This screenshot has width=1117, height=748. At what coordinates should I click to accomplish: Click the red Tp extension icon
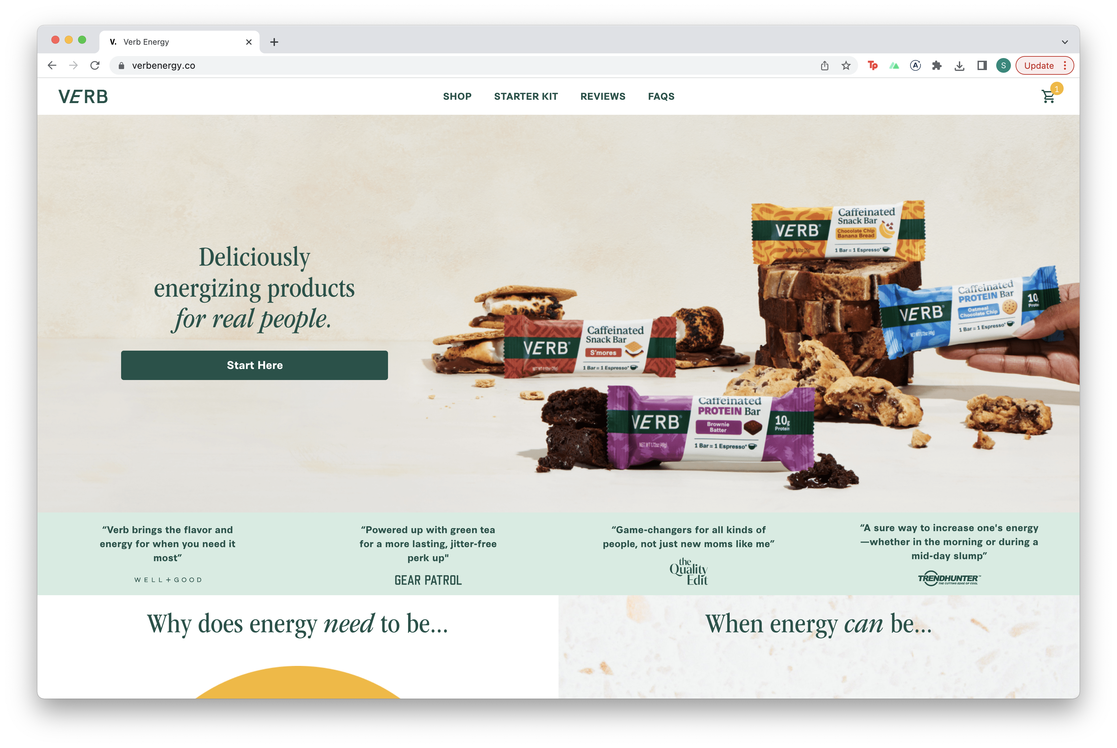coord(872,65)
